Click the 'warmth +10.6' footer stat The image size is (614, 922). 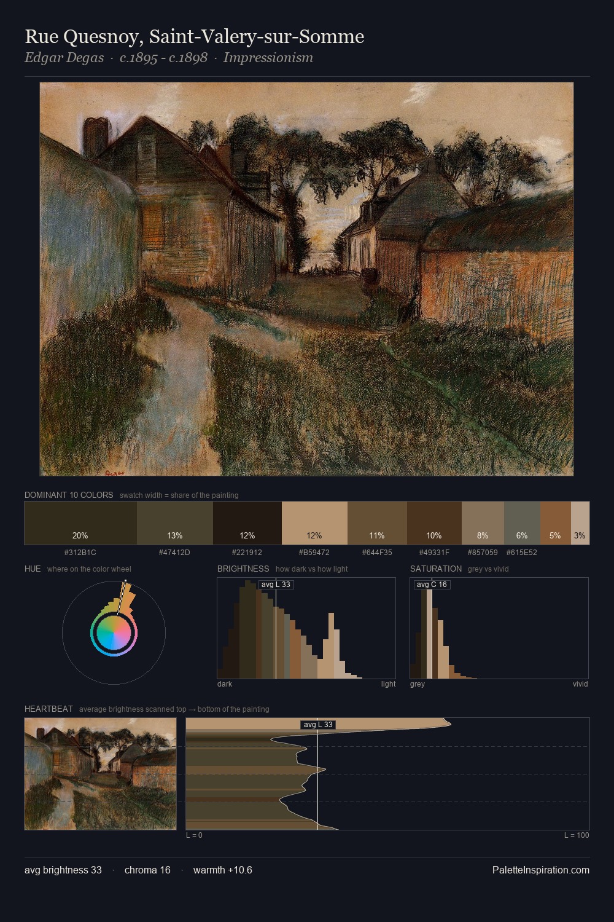223,870
